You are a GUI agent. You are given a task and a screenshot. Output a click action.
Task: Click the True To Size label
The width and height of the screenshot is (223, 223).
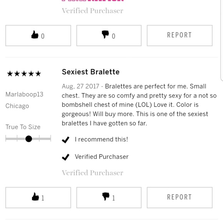(23, 127)
